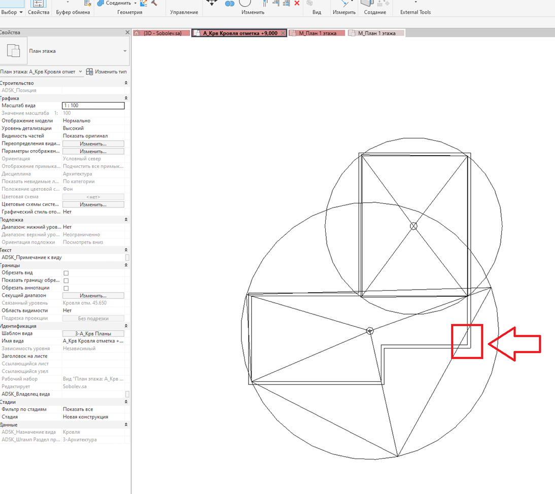Screen dimensions: 555x494
Task: Click ADSK_Владелец вида small edit button
Action: click(x=127, y=394)
